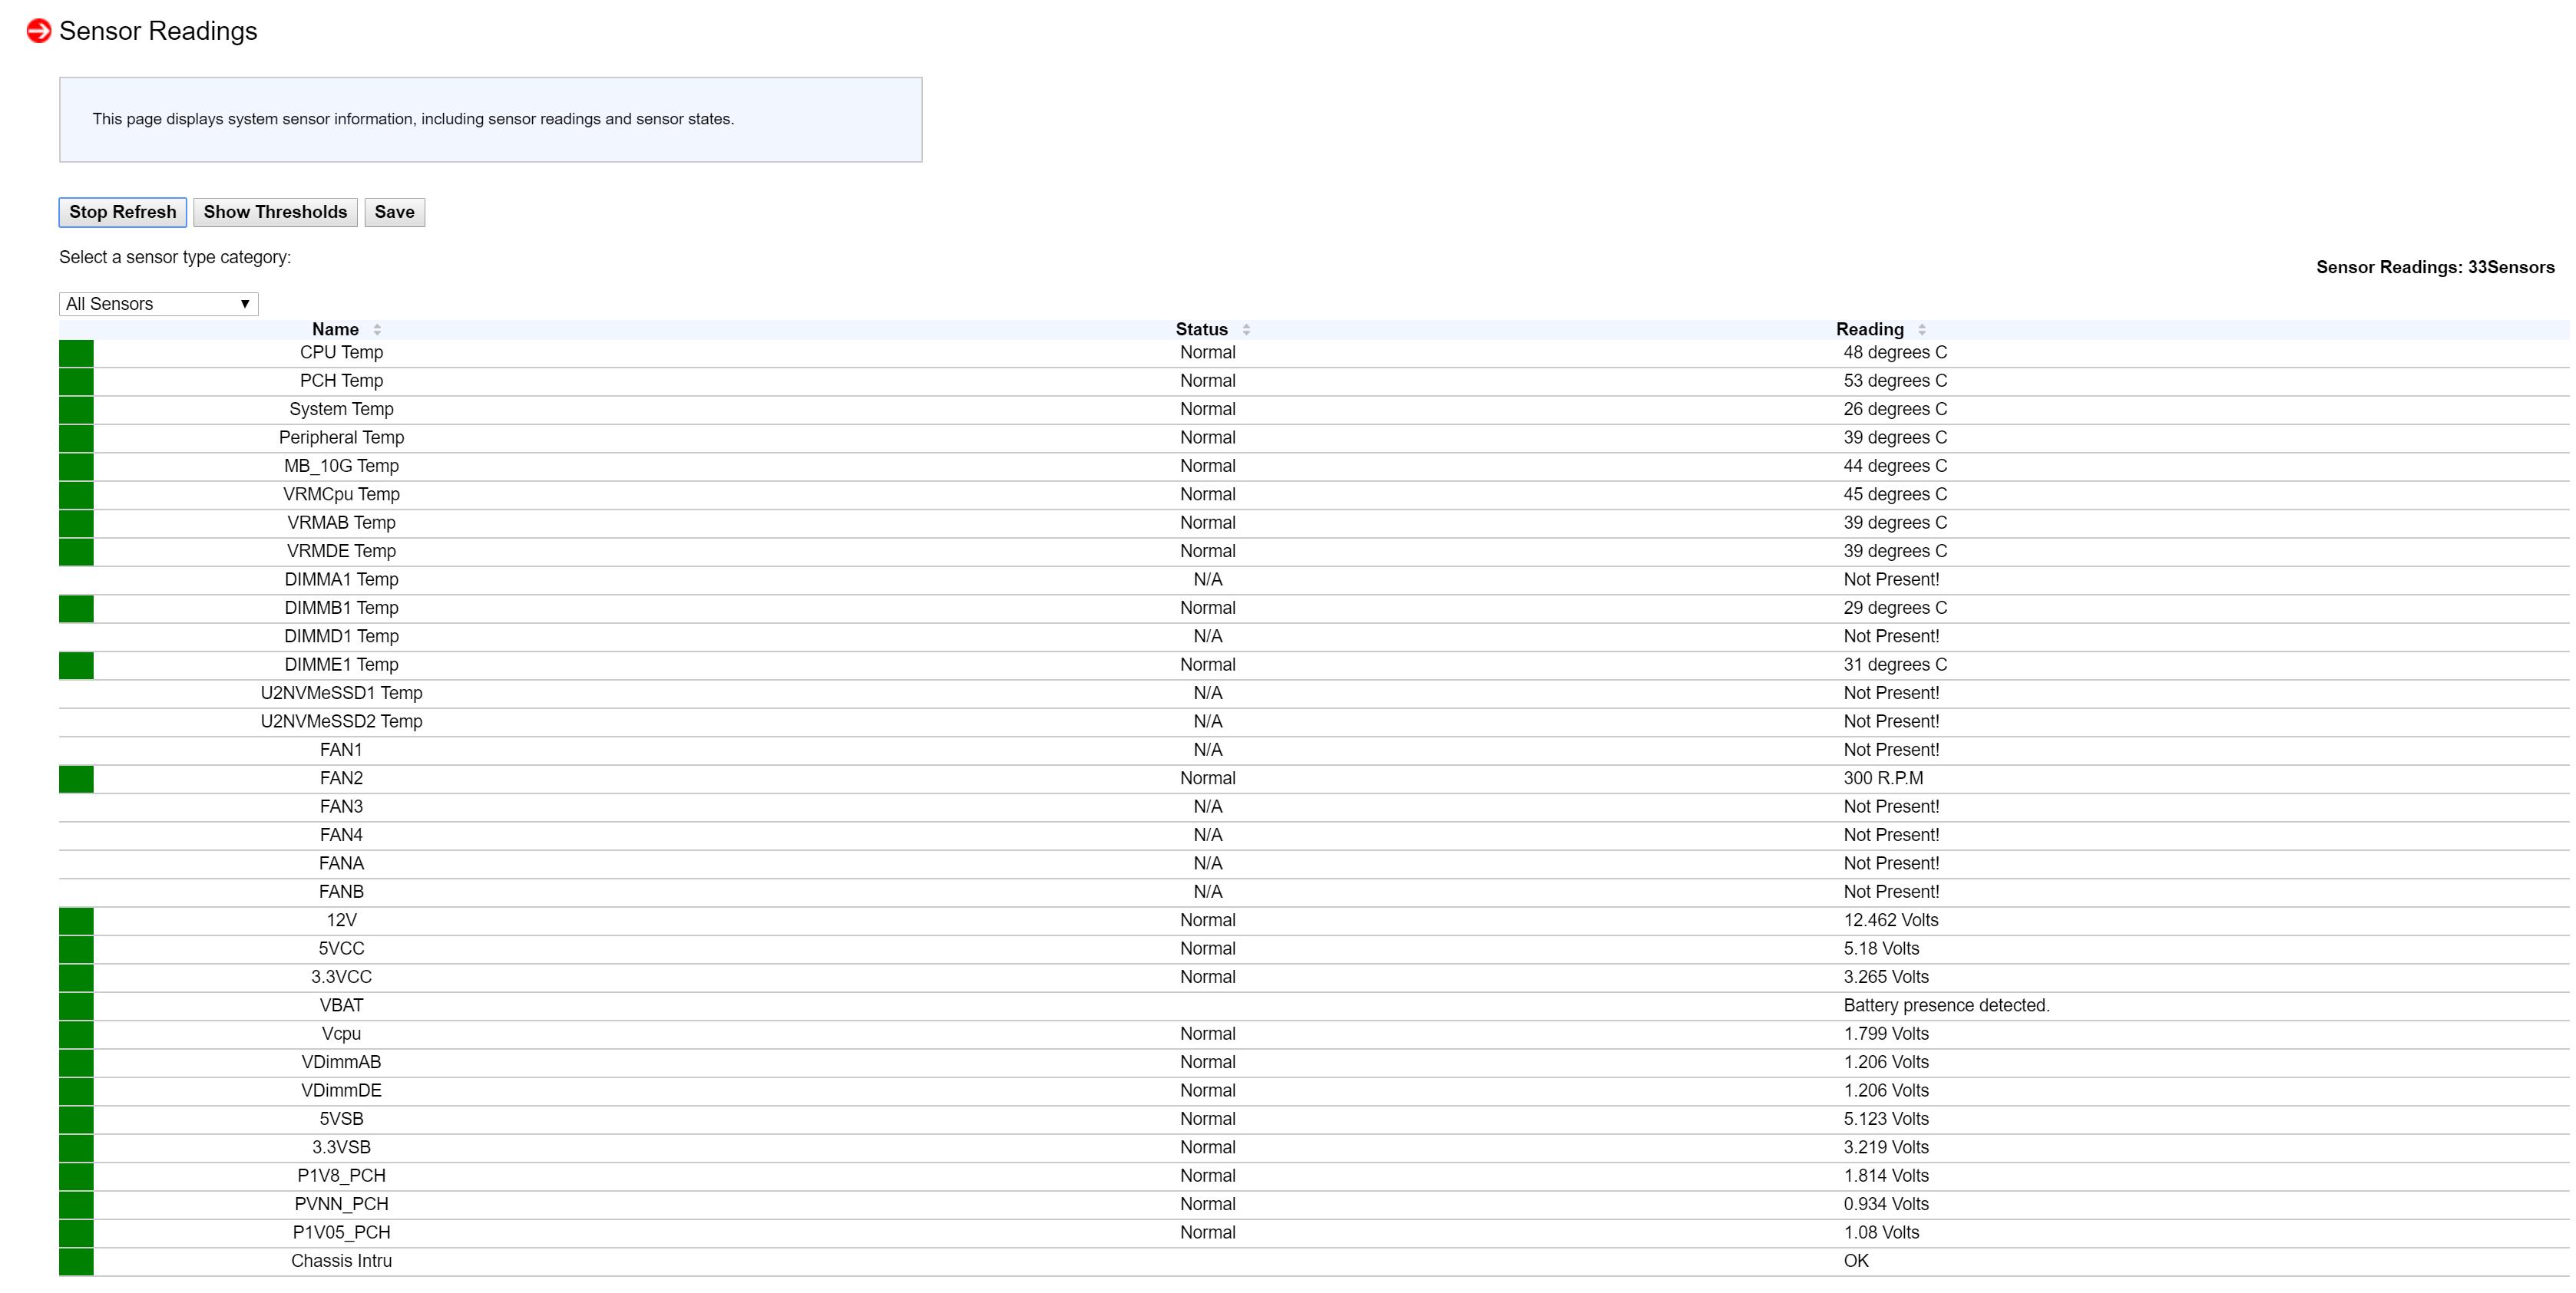Viewport: 2576px width, 1293px height.
Task: Select the VBAT sensor row
Action: click(x=341, y=1005)
